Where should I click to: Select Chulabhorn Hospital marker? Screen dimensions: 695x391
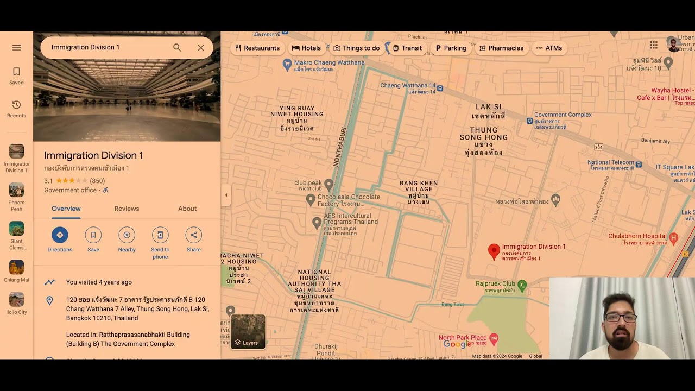tap(674, 238)
